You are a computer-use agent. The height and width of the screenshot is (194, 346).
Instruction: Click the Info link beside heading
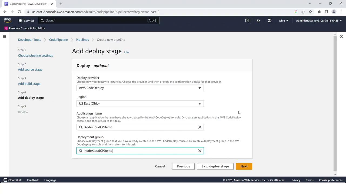click(126, 52)
